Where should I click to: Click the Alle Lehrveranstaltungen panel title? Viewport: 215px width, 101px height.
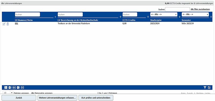(x=12, y=3)
